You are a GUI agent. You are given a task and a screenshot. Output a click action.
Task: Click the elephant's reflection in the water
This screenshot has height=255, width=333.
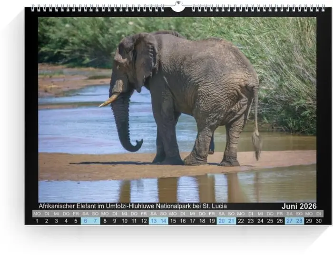pos(190,189)
